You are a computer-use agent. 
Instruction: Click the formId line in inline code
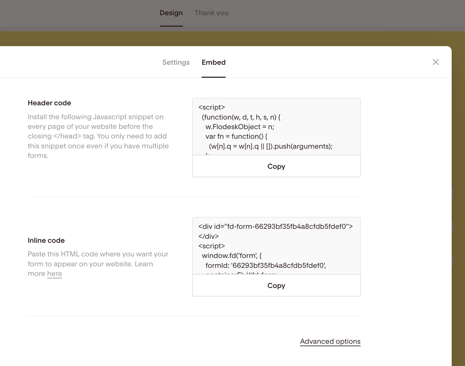(266, 265)
